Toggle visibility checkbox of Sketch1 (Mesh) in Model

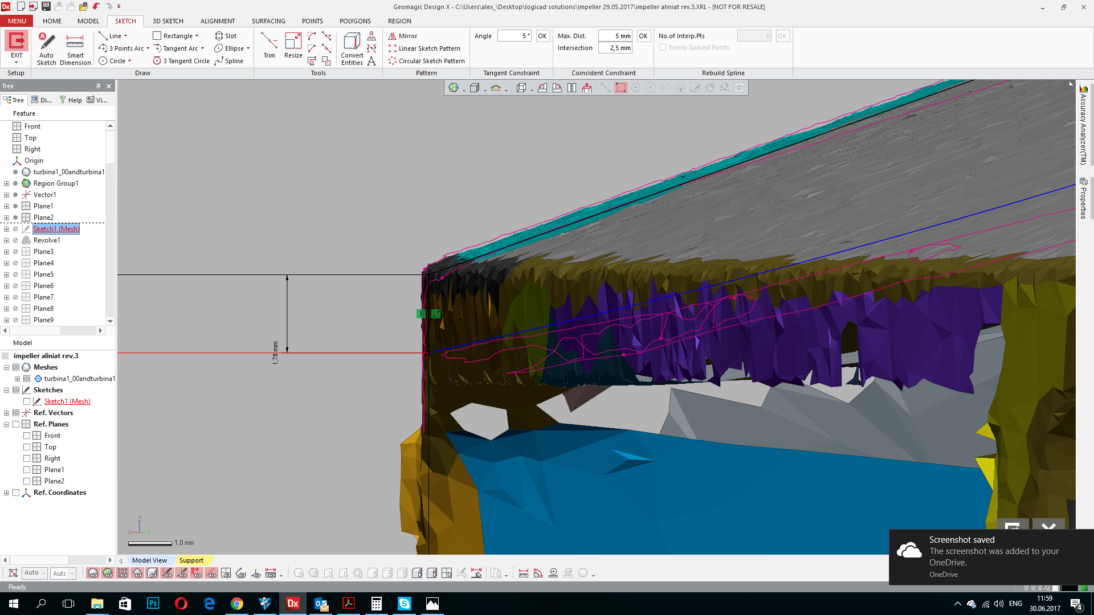tap(27, 401)
